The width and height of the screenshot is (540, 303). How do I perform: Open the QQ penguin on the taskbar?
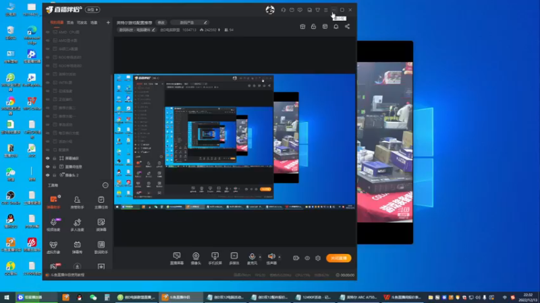click(x=79, y=297)
